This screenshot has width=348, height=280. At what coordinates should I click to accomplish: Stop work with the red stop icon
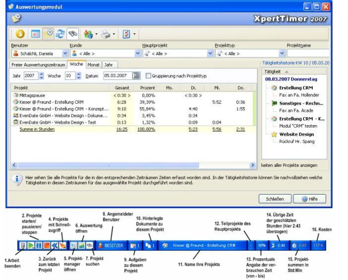tap(46, 245)
